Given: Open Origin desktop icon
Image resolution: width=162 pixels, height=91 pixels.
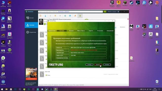Looking at the screenshot, I should pyautogui.click(x=157, y=3).
